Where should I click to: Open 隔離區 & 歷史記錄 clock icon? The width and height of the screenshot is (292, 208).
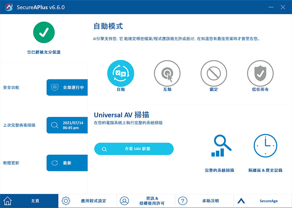pos(265,145)
